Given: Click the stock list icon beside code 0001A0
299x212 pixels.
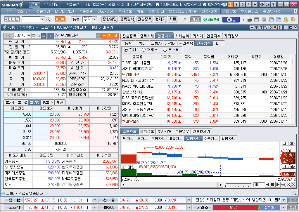Looking at the screenshot, I should tap(34, 35).
